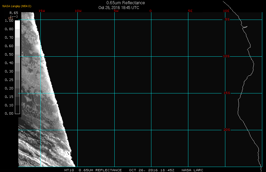Click the NASA LARC footer credit
This screenshot has width=266, height=172.
[x=192, y=170]
